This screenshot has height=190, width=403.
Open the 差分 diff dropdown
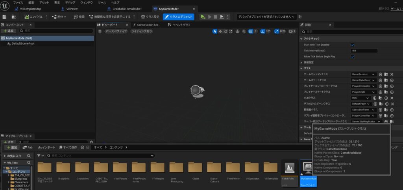click(x=59, y=17)
